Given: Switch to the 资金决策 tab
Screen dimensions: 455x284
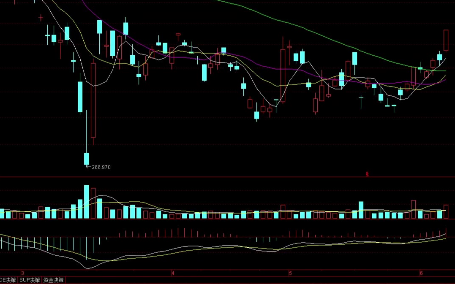Looking at the screenshot, I should click(54, 280).
